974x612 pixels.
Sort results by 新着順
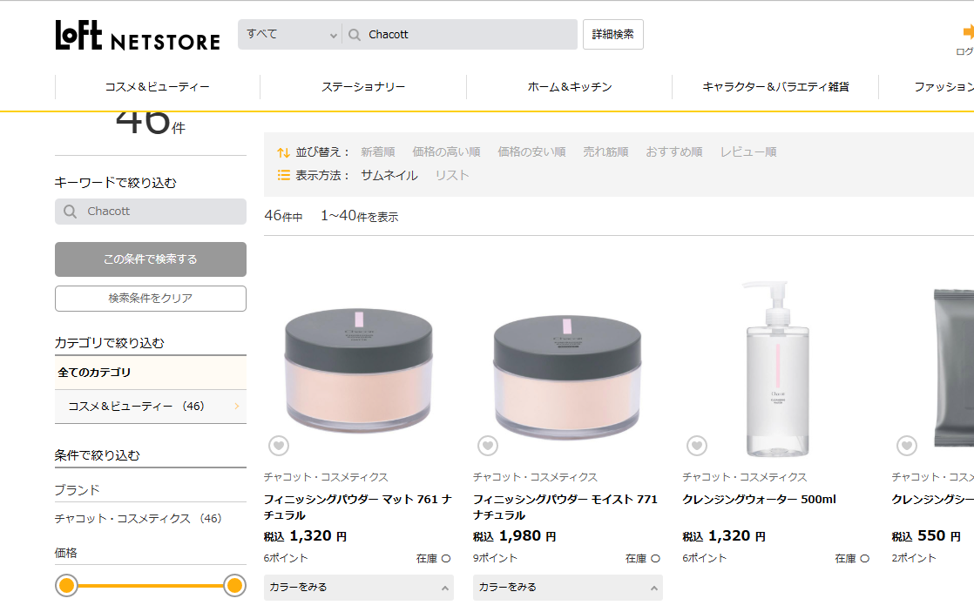[x=378, y=152]
